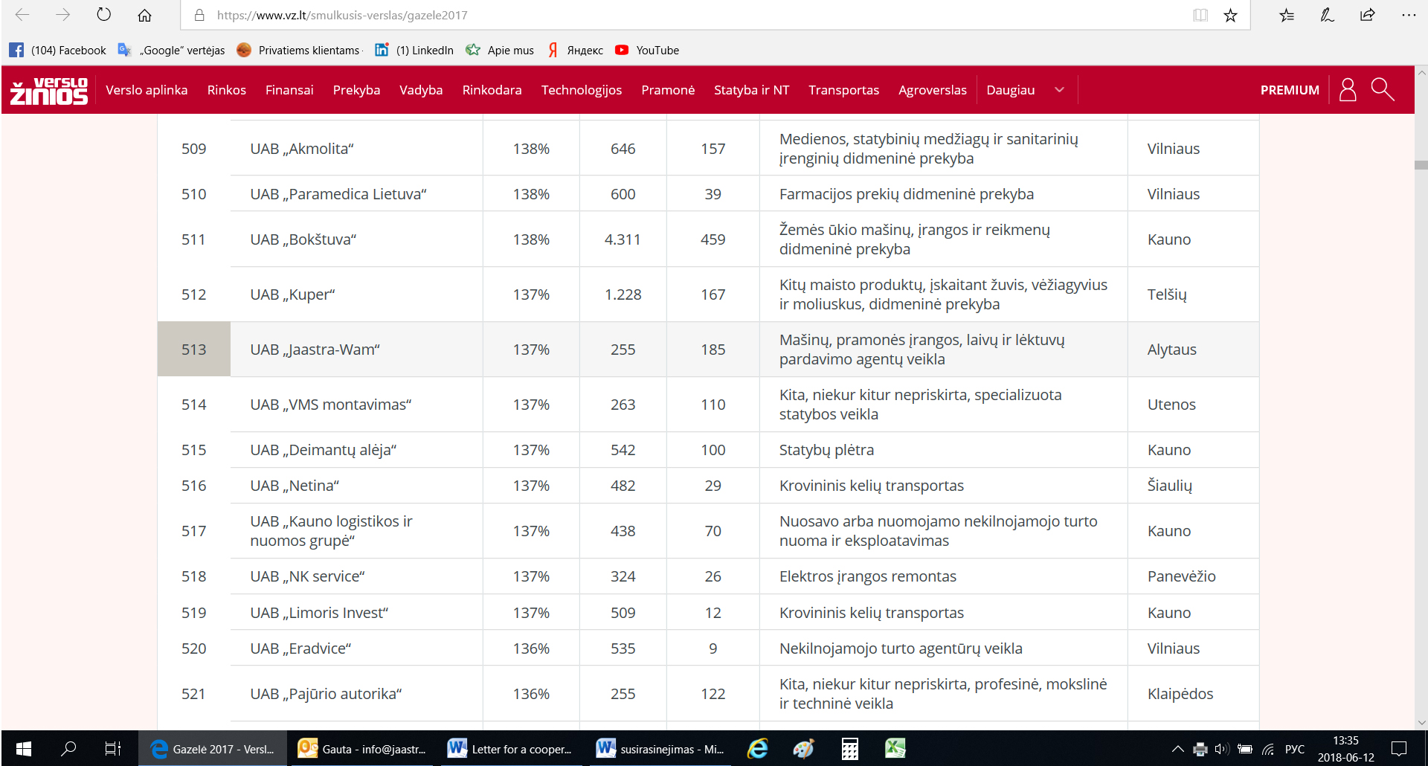Refresh the current page
The height and width of the screenshot is (766, 1428).
click(104, 15)
